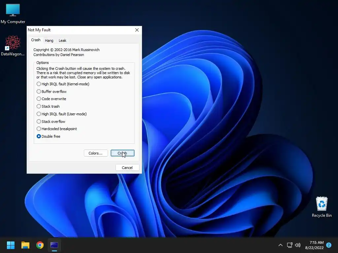Open the network status tray icon
Viewport: 338px width, 253px height.
point(290,245)
